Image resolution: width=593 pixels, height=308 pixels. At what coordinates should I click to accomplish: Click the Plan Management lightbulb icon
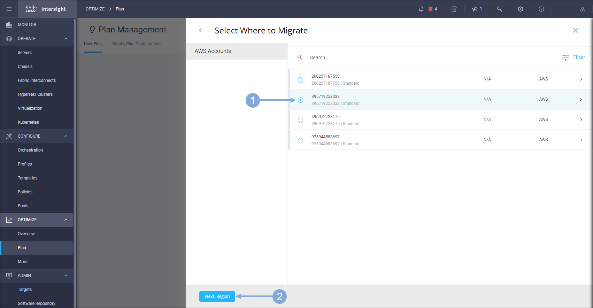point(92,30)
